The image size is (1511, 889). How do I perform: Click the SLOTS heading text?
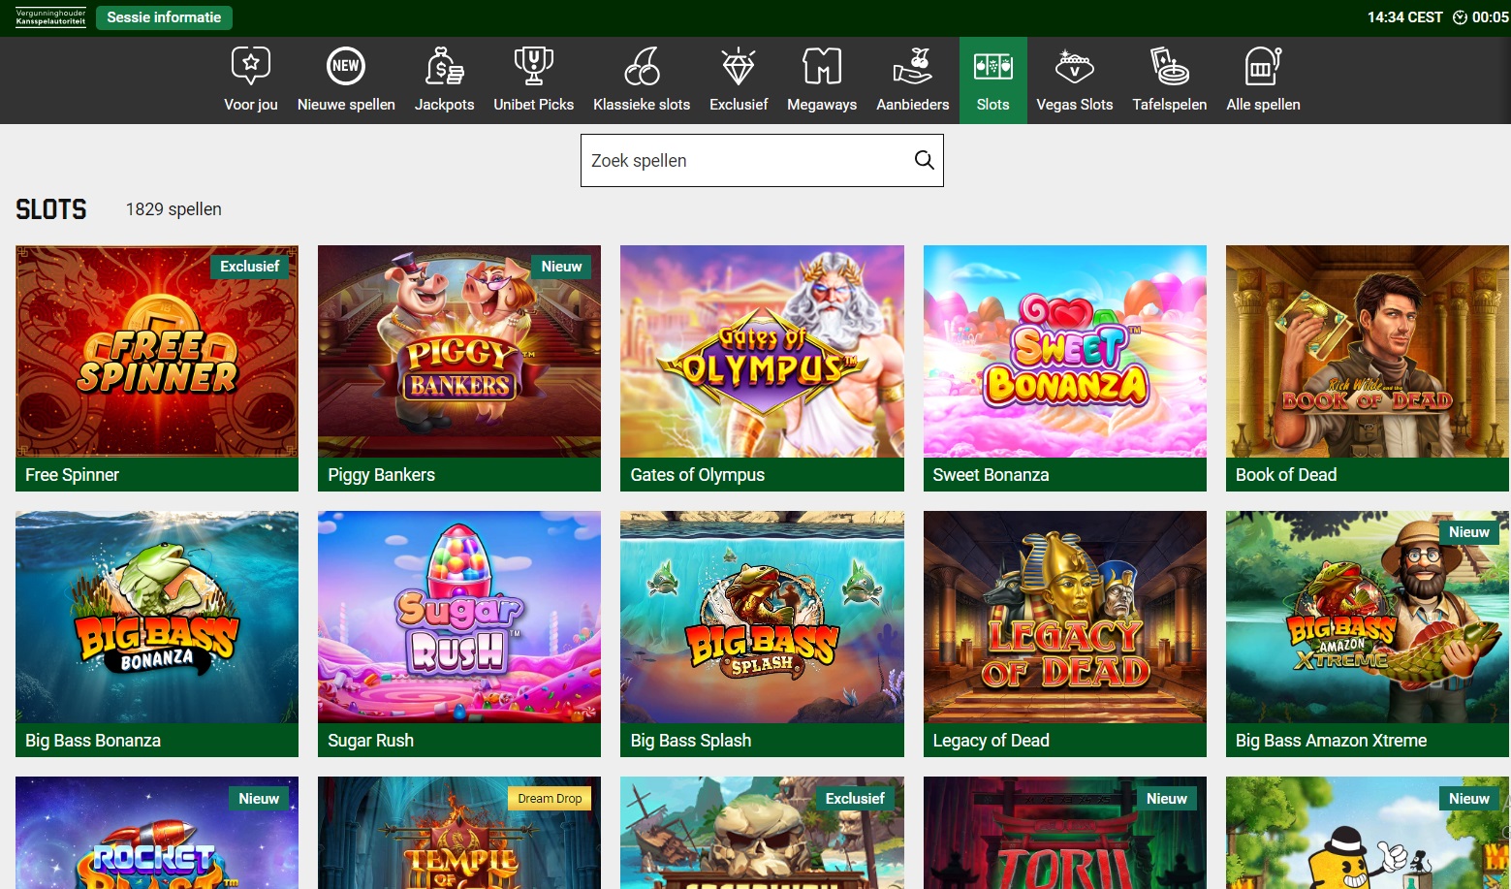(51, 209)
